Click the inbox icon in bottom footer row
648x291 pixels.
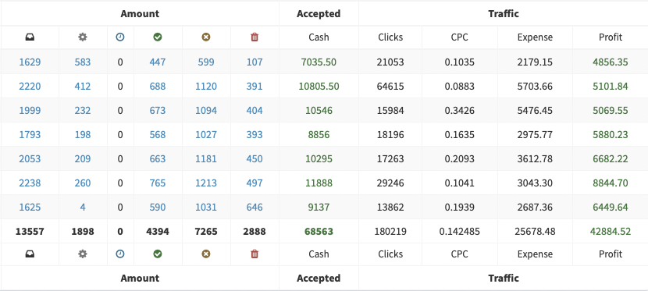point(30,254)
